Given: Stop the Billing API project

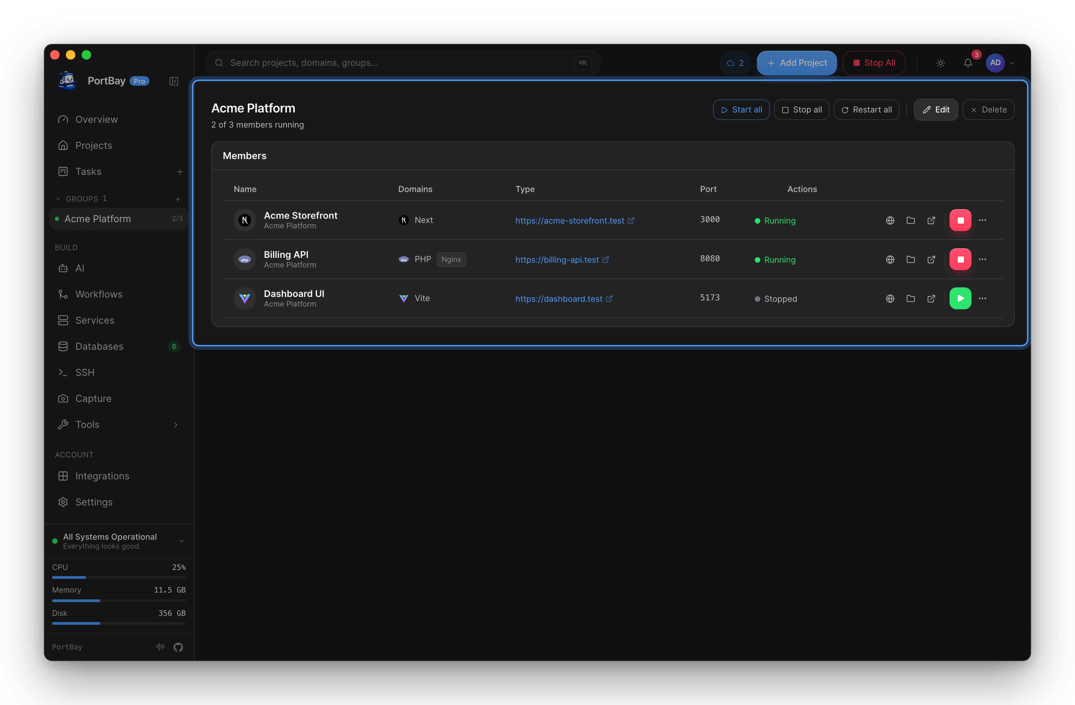Looking at the screenshot, I should 960,260.
